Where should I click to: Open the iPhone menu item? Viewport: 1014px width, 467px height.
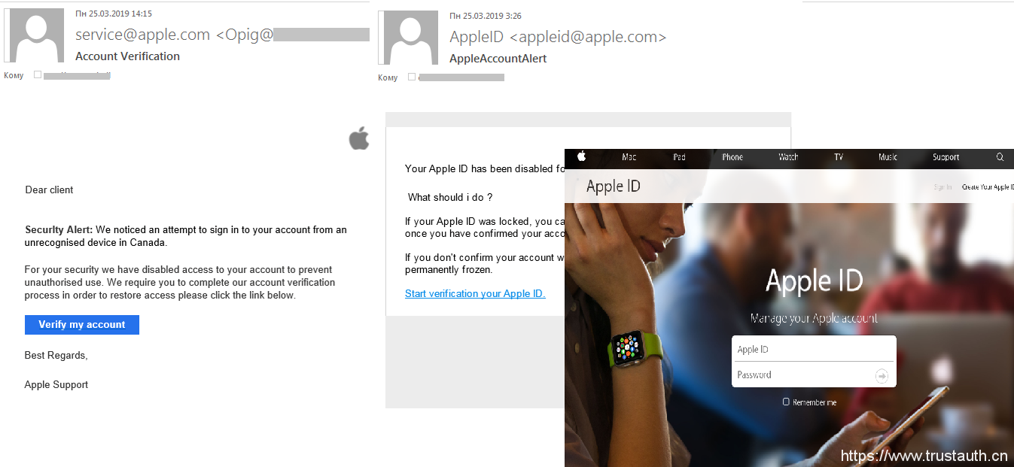pyautogui.click(x=732, y=157)
